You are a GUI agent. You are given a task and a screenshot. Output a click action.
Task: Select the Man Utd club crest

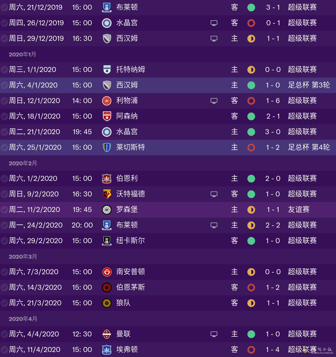107,334
